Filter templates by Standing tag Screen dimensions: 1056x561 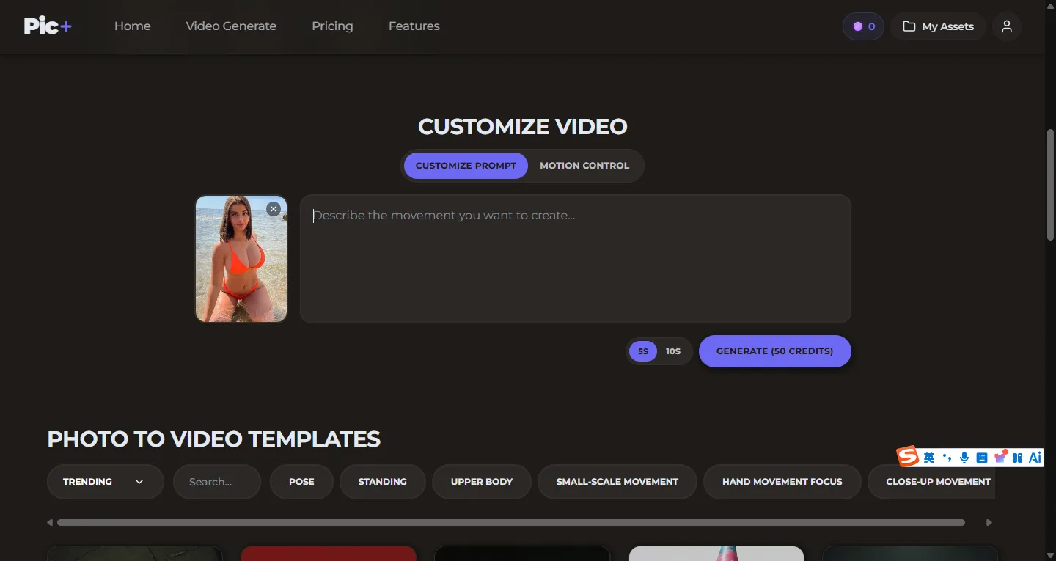click(383, 482)
